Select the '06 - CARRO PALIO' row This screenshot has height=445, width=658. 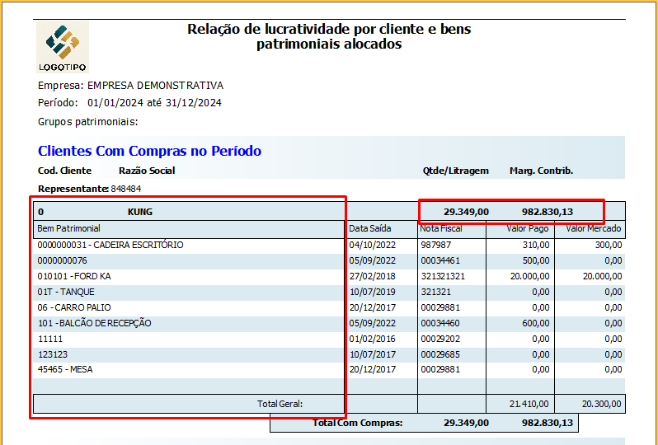(x=77, y=307)
